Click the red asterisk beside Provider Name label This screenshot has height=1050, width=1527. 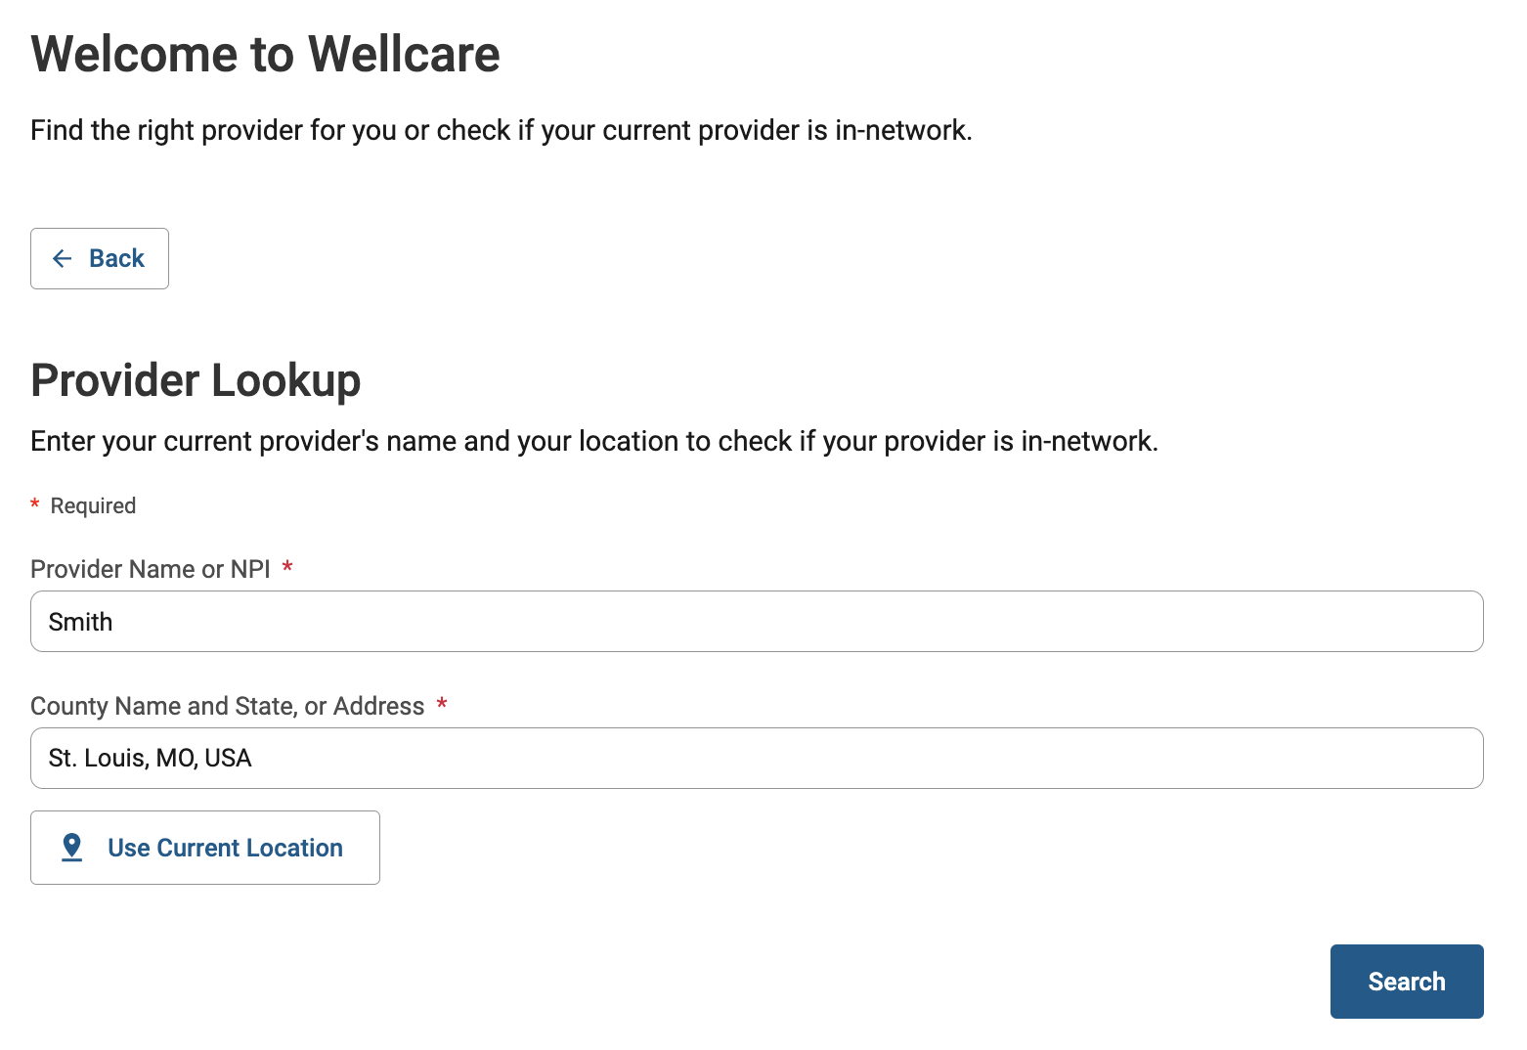[287, 567]
